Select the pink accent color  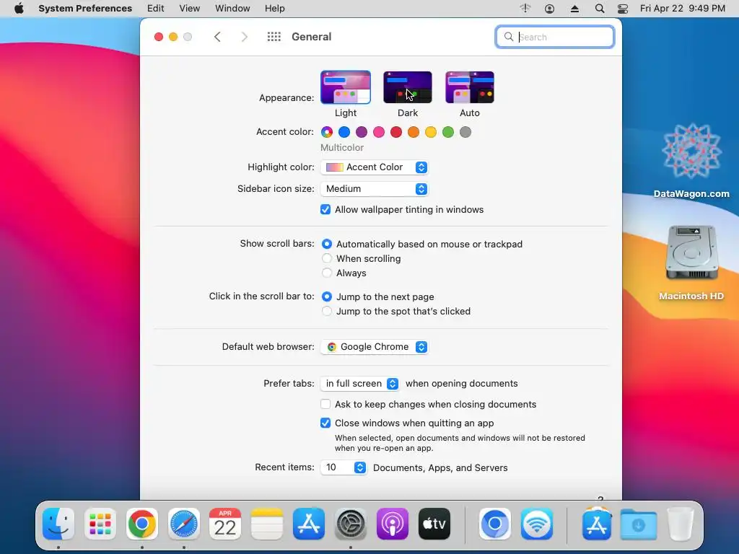(x=379, y=132)
